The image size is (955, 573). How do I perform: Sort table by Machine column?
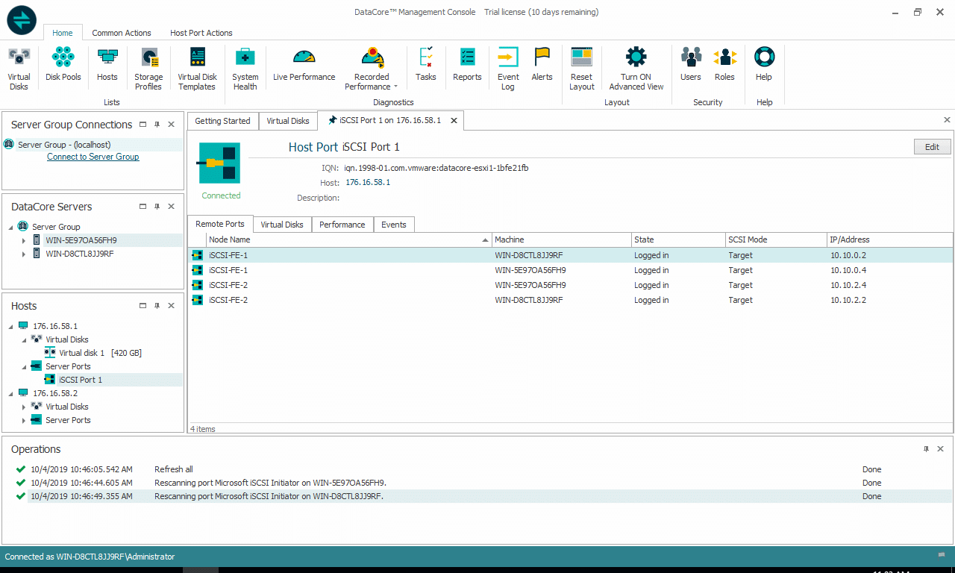pyautogui.click(x=561, y=239)
